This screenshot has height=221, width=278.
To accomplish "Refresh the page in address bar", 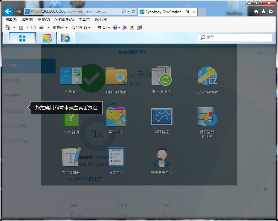I will coord(133,12).
